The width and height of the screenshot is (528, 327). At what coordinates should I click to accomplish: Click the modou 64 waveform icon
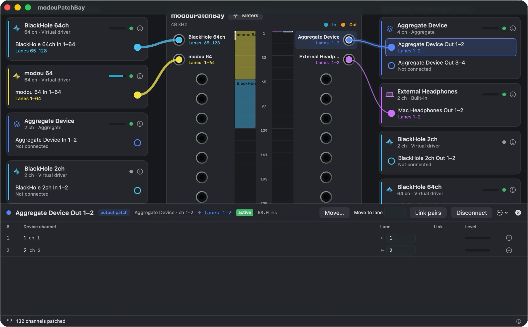point(17,76)
